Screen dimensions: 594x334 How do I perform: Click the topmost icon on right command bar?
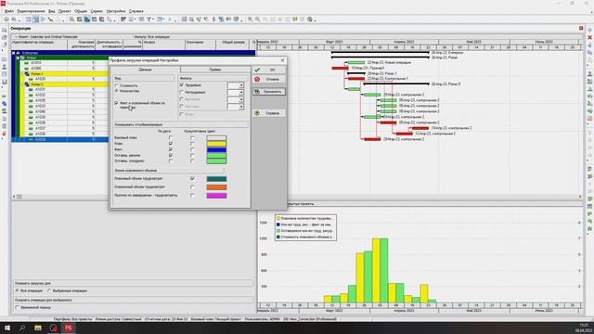tap(590, 30)
